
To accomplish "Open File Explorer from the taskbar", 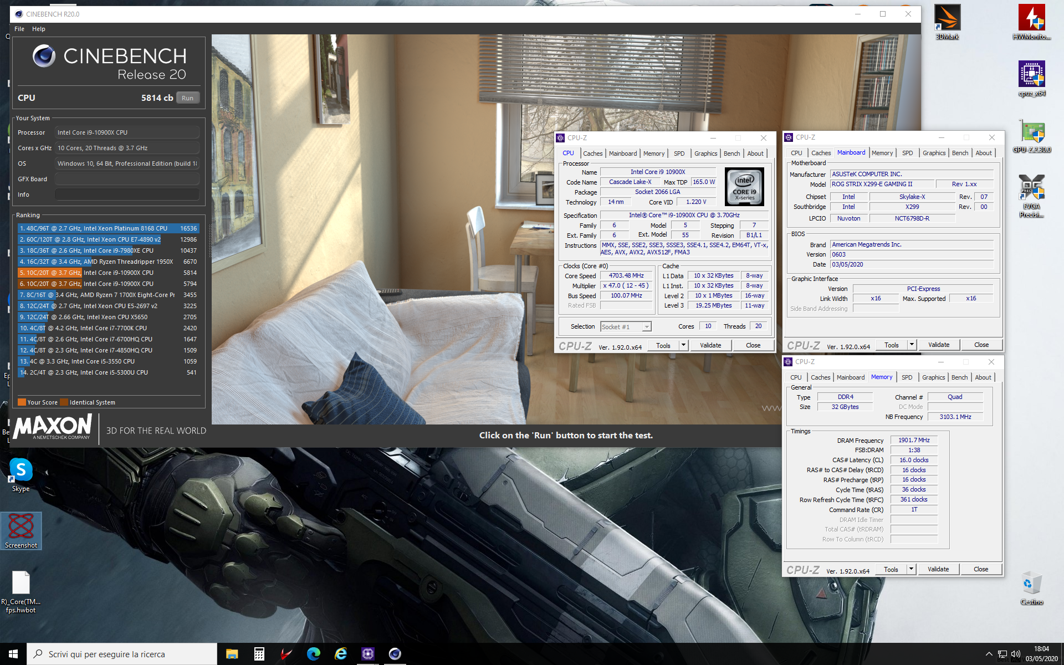I will [232, 654].
